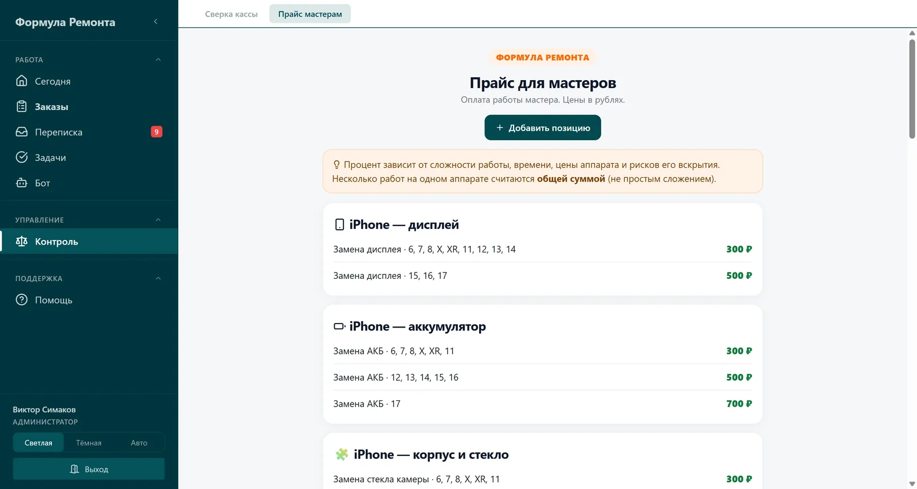This screenshot has height=489, width=917.
Task: Click the Переписка inbox icon
Action: pos(22,132)
